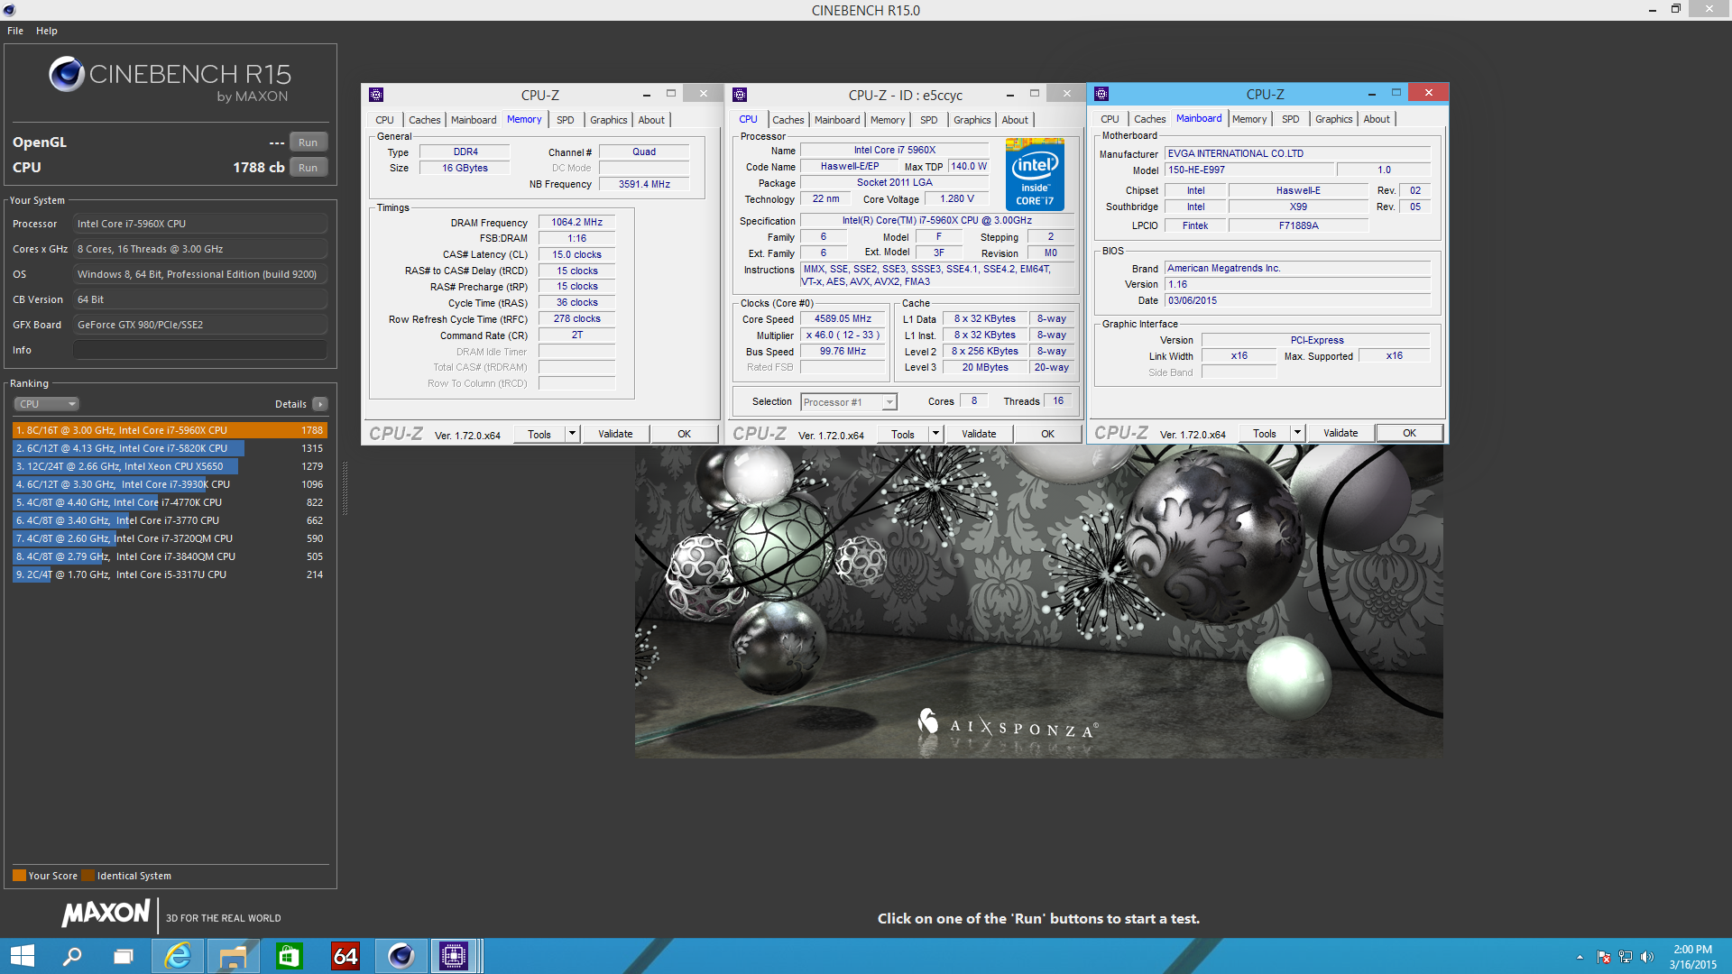Image resolution: width=1732 pixels, height=974 pixels.
Task: Switch to CPU tab in Memory CPU-Z window
Action: [385, 120]
